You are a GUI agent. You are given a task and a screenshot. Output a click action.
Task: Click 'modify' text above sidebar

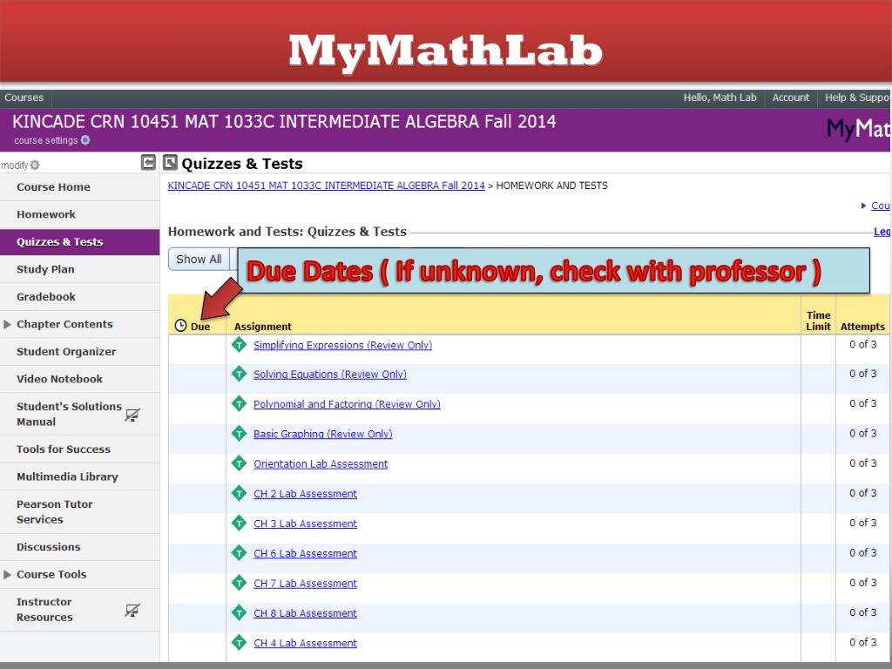tap(14, 165)
